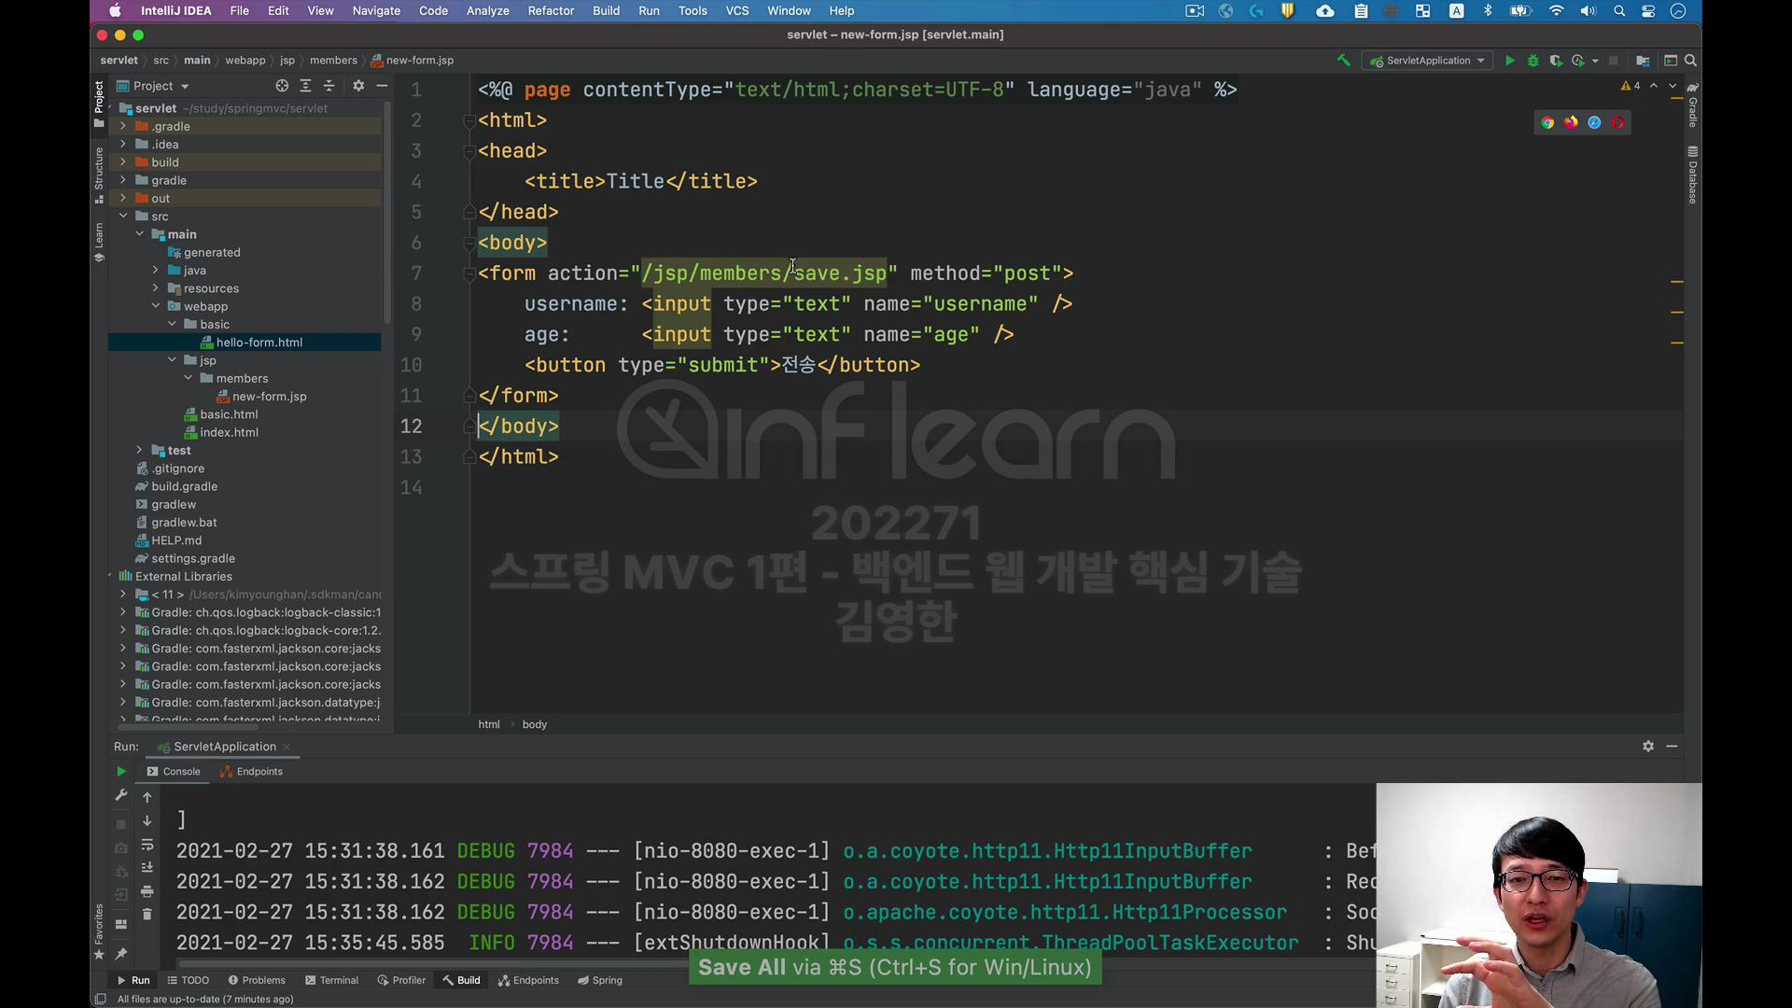Close the ServletApplication run tab
1792x1008 pixels.
(x=287, y=747)
